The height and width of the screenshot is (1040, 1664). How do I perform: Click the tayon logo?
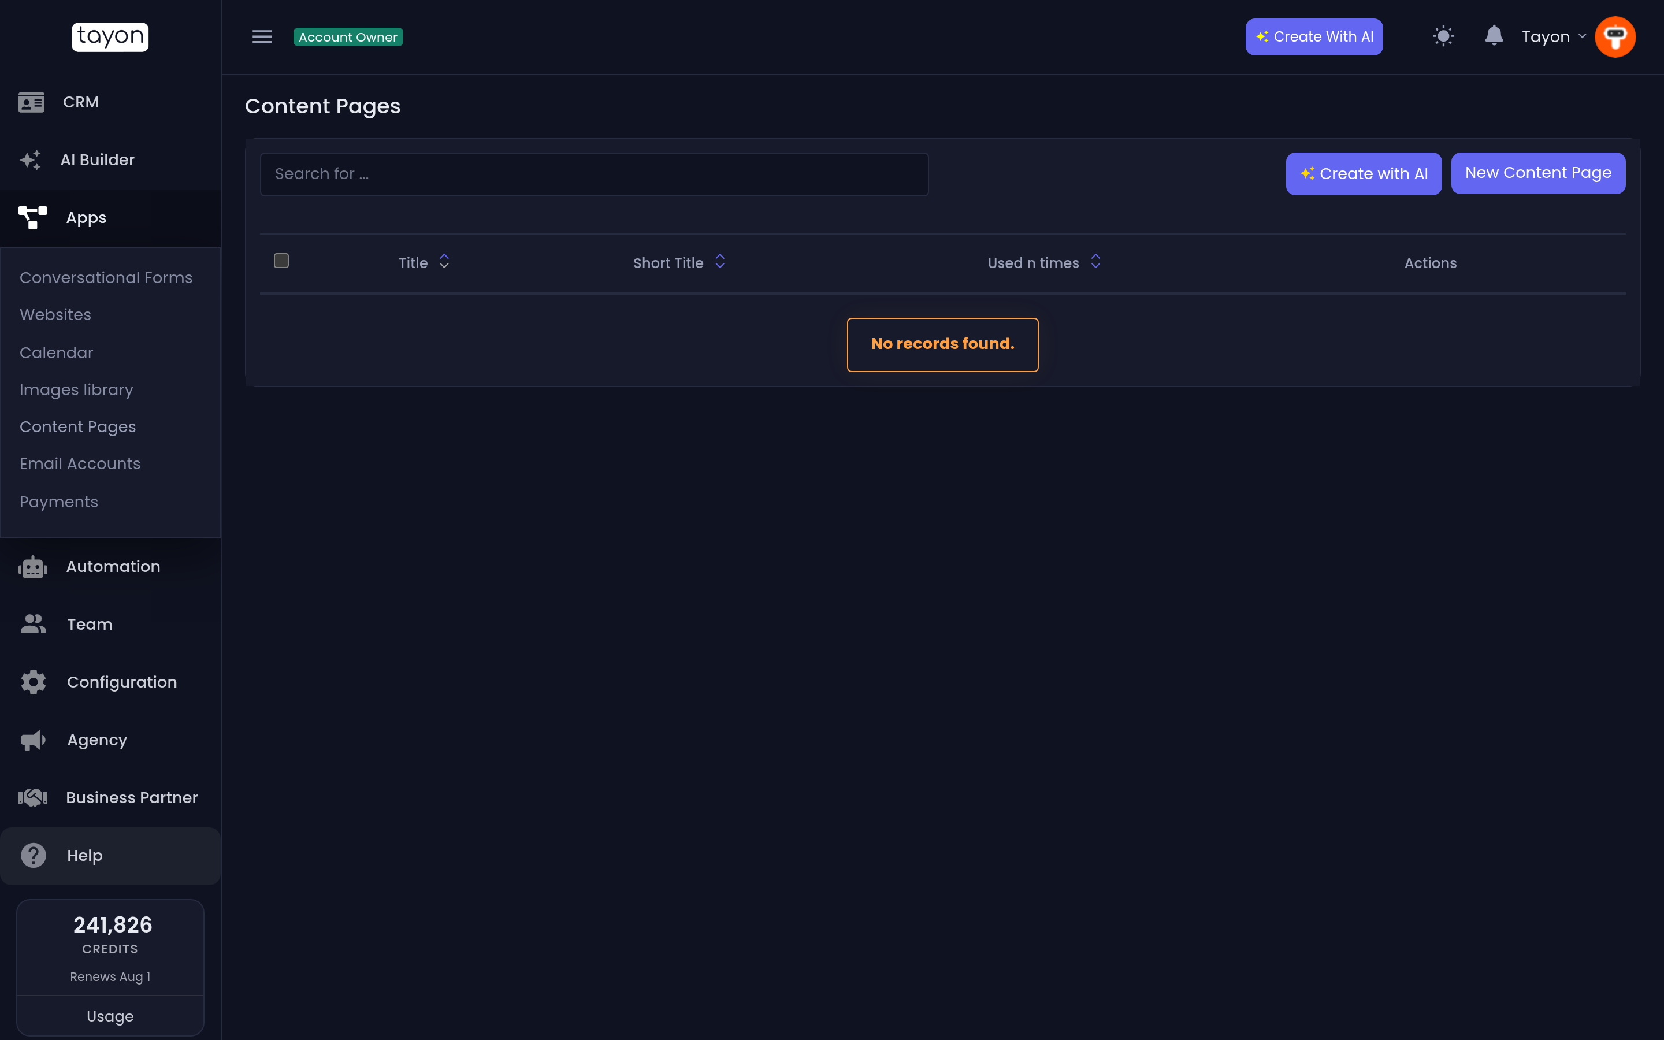point(110,36)
